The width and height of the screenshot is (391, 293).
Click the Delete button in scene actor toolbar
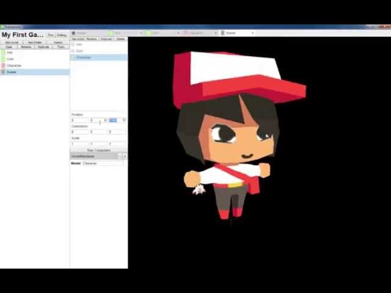click(121, 39)
